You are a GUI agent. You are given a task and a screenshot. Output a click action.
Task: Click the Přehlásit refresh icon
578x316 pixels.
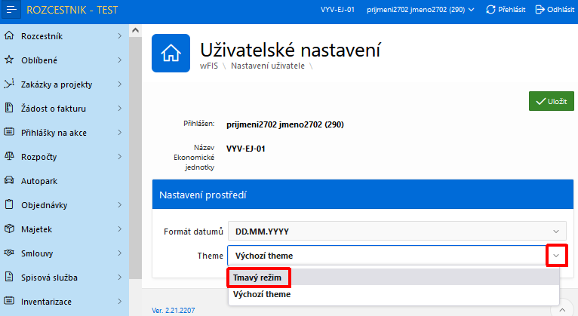tap(490, 10)
